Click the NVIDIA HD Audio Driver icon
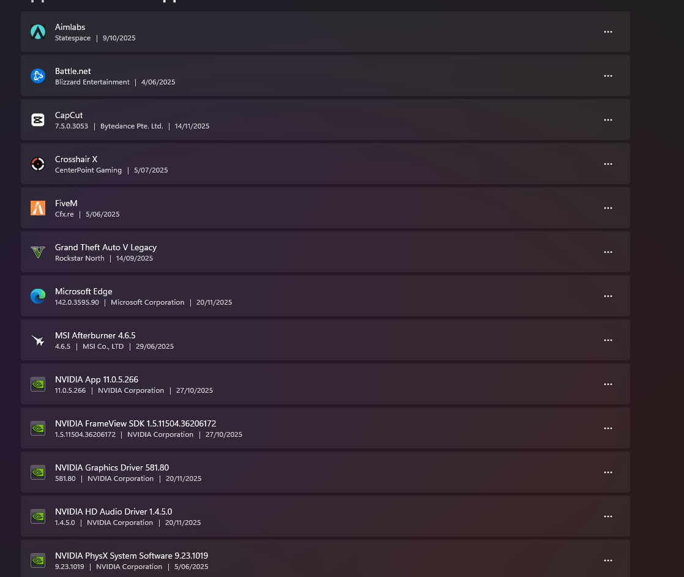 [38, 516]
